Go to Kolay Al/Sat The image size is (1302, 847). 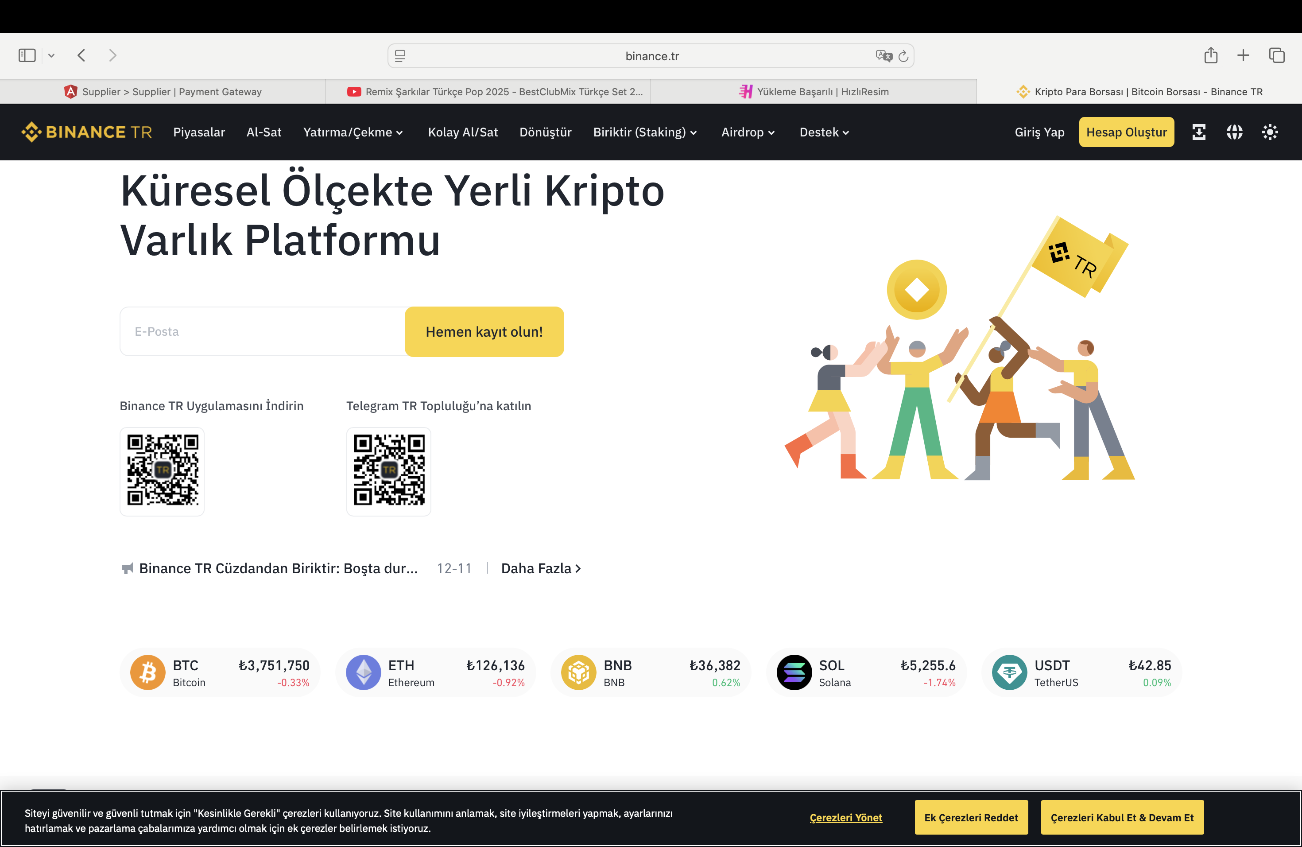pyautogui.click(x=463, y=132)
